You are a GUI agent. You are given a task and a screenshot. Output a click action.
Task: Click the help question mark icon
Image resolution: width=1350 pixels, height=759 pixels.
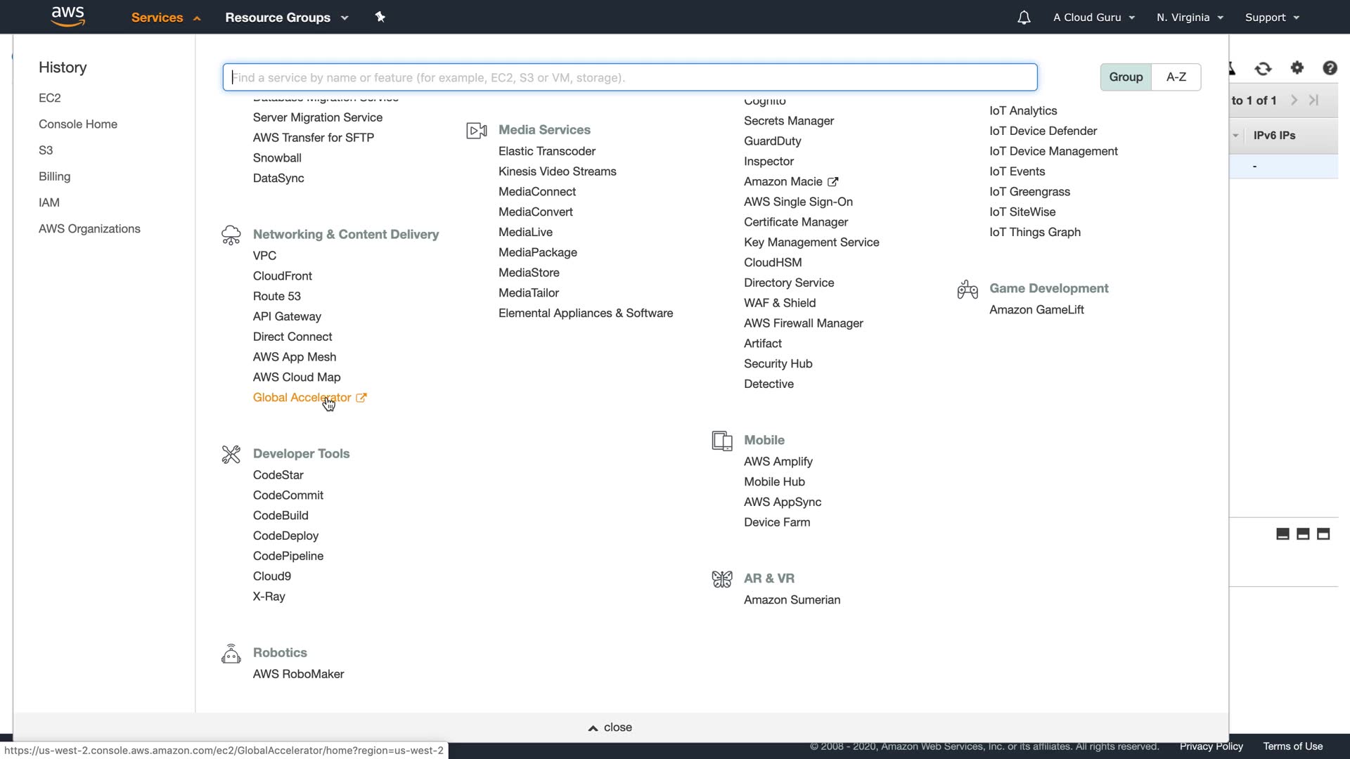1330,68
